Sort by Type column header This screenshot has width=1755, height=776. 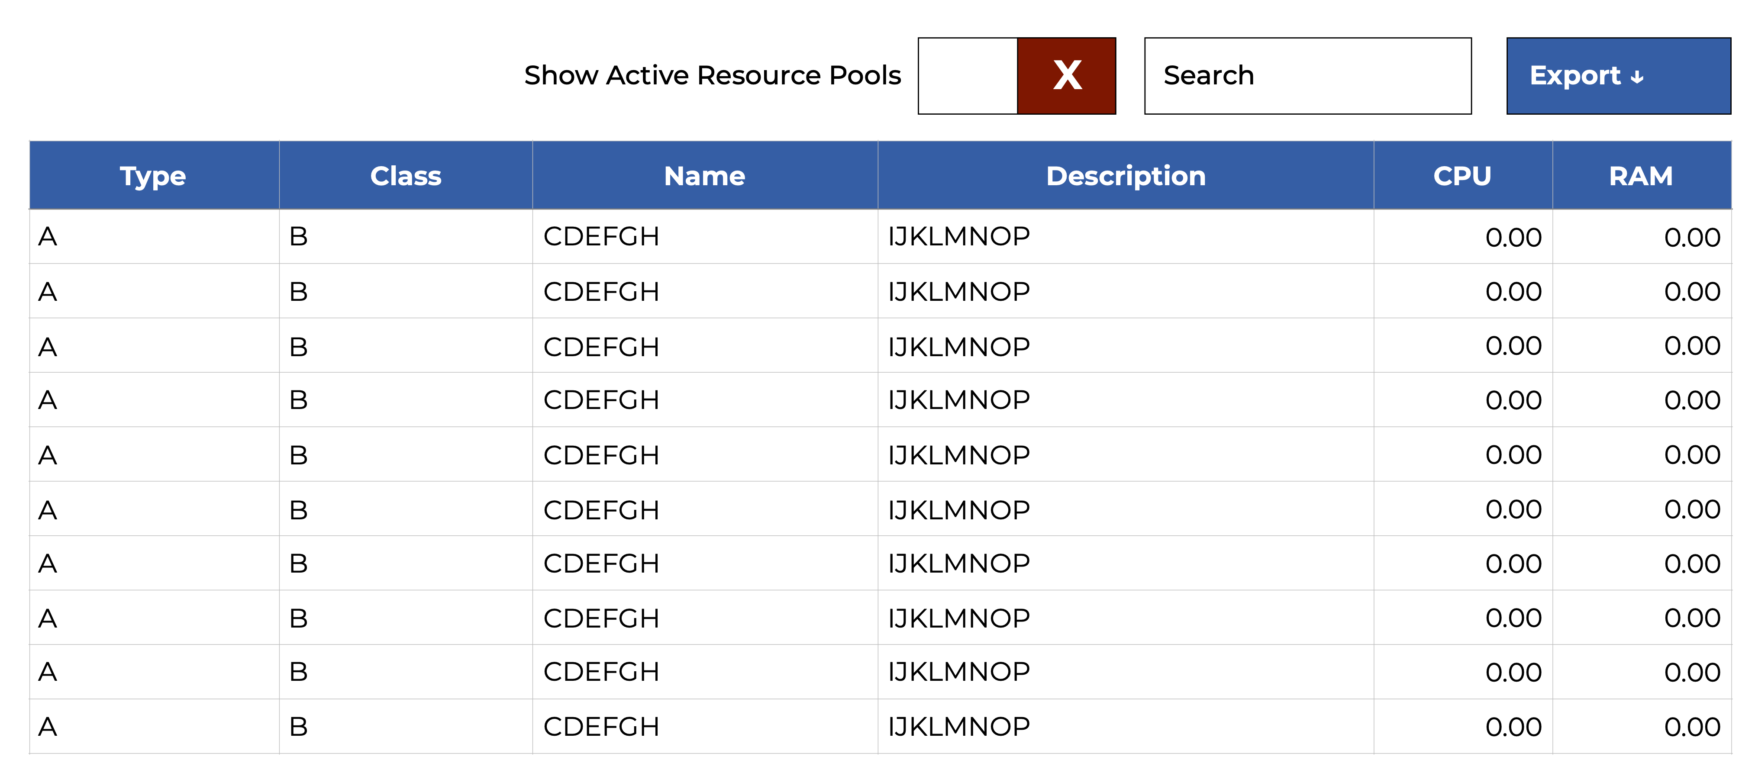pyautogui.click(x=153, y=176)
